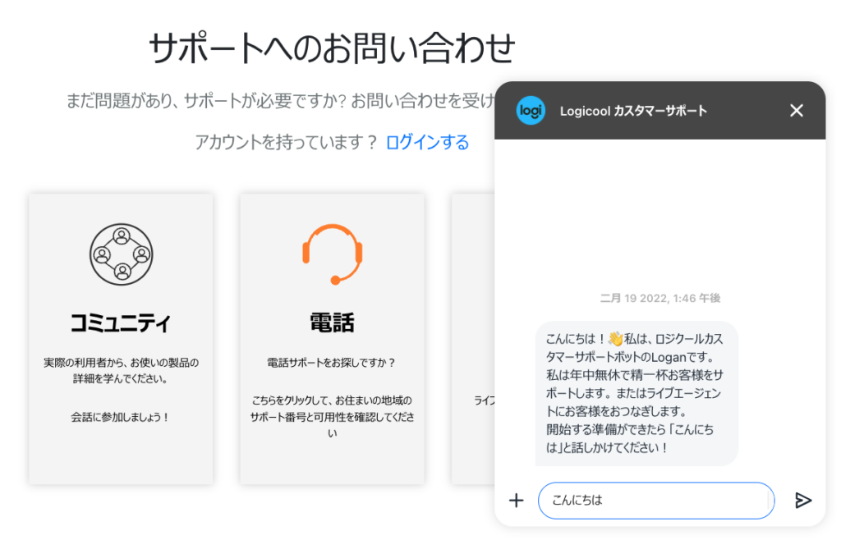Open the ログインする login link
This screenshot has width=841, height=549.
pos(427,142)
